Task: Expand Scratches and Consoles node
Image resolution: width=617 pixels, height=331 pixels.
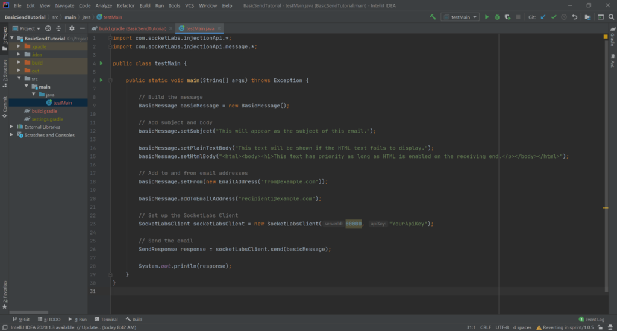Action: [11, 135]
